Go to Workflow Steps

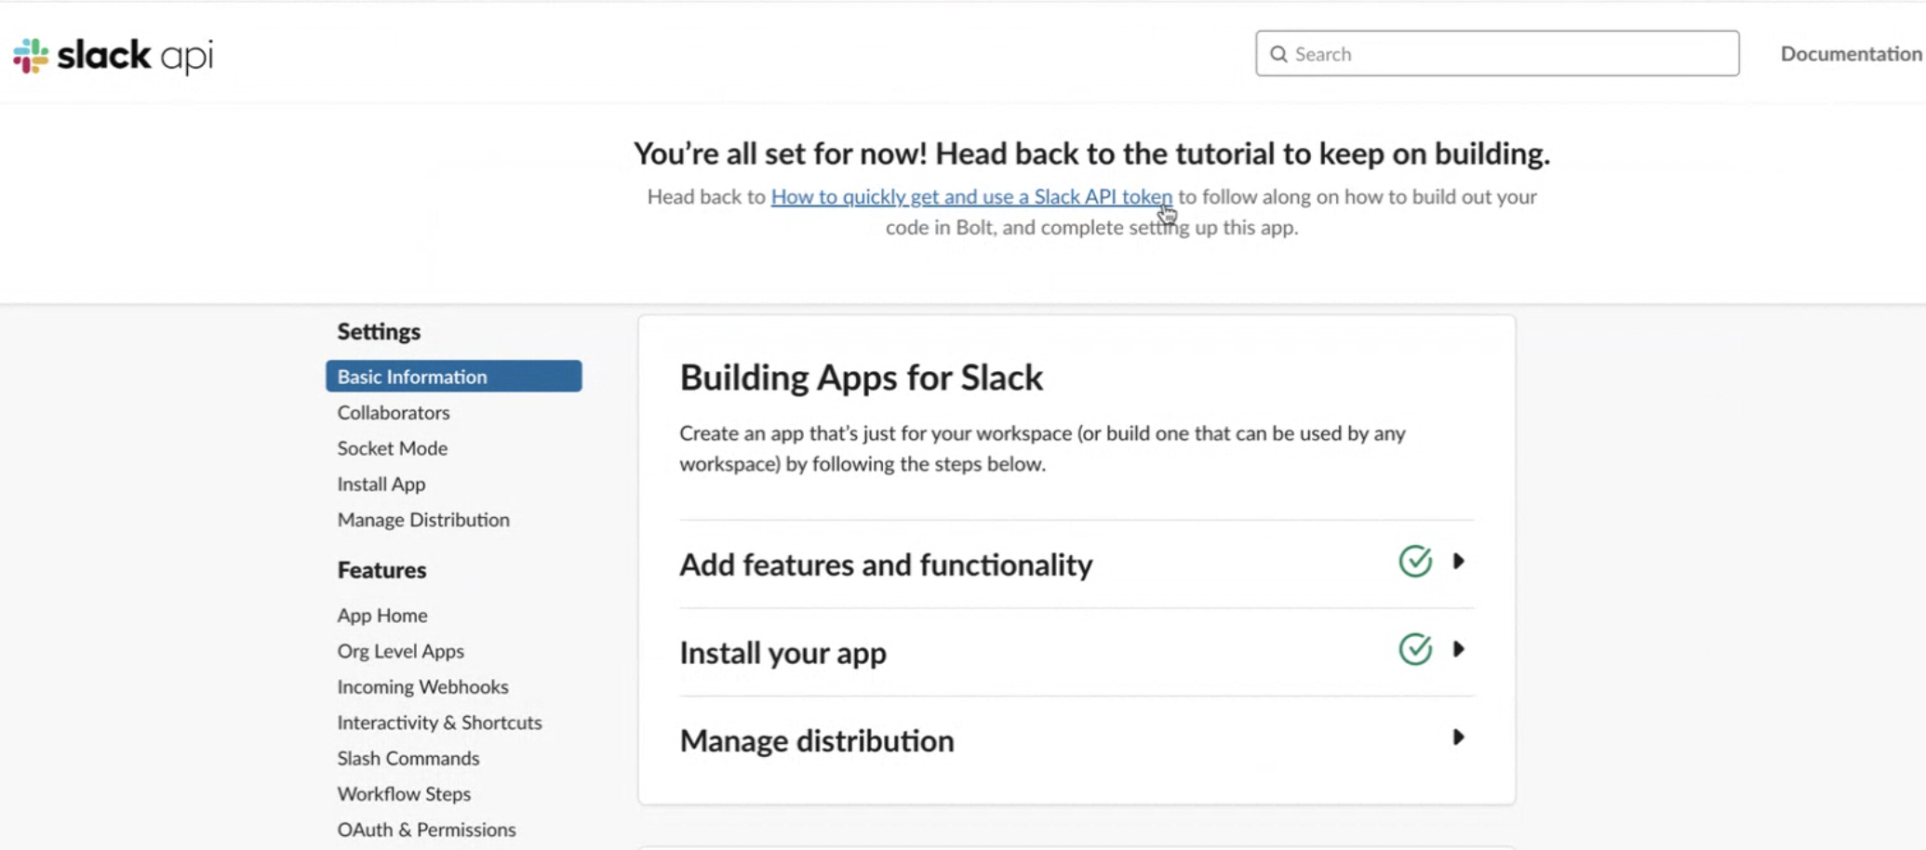coord(404,794)
